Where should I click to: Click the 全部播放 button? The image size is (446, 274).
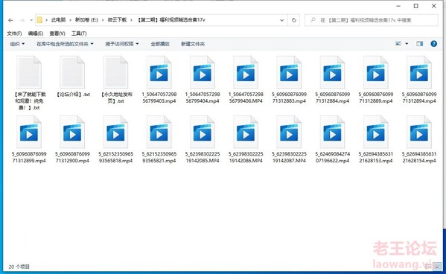(160, 44)
